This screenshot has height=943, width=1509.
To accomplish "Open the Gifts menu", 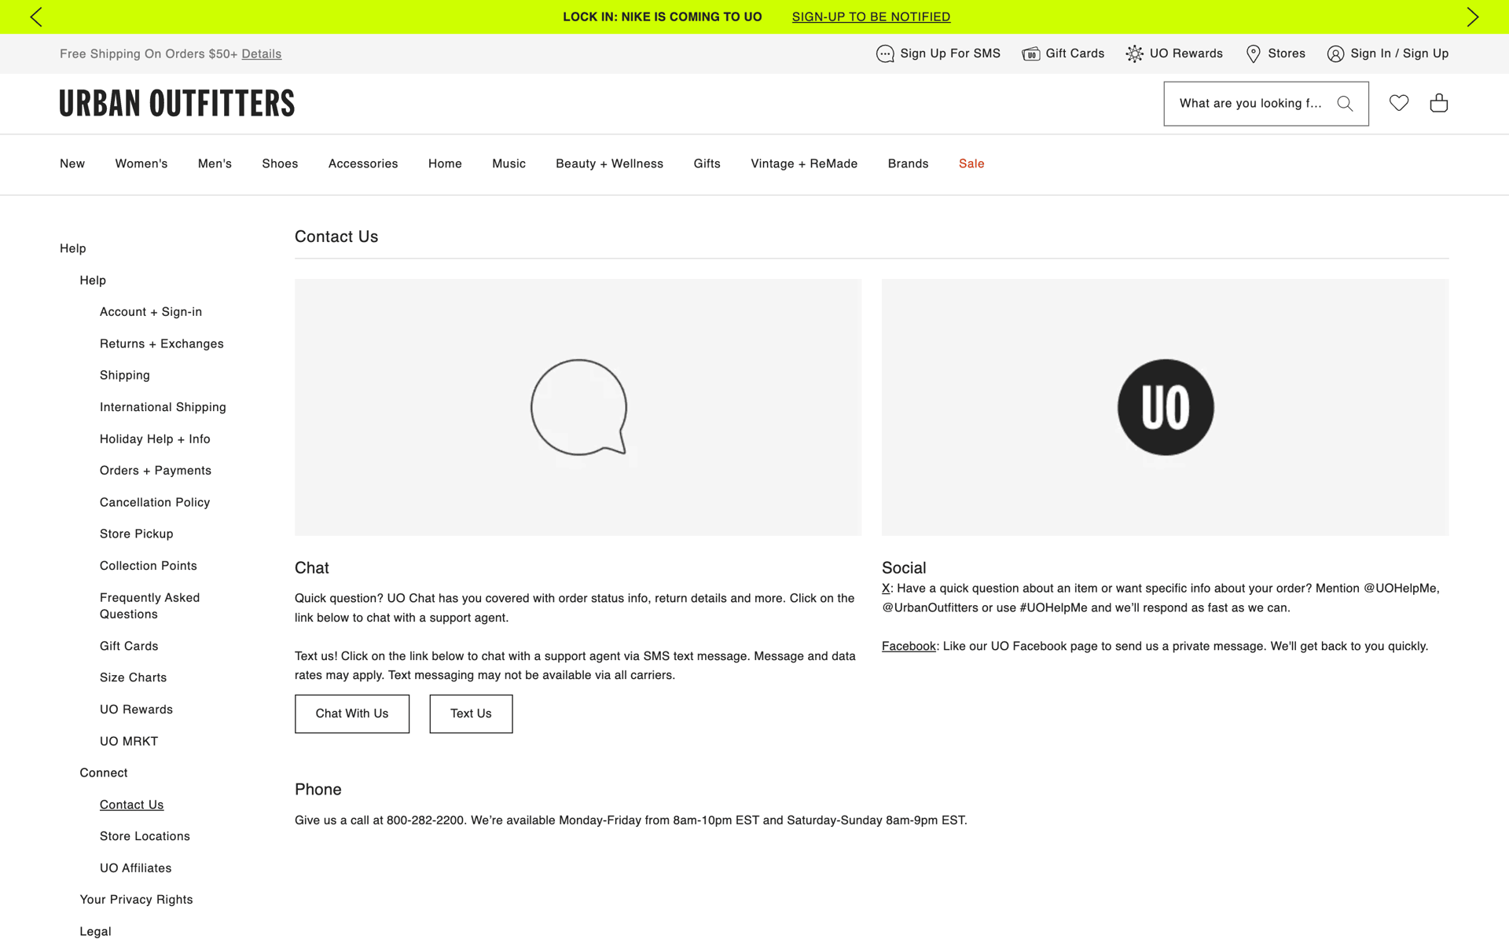I will [707, 163].
